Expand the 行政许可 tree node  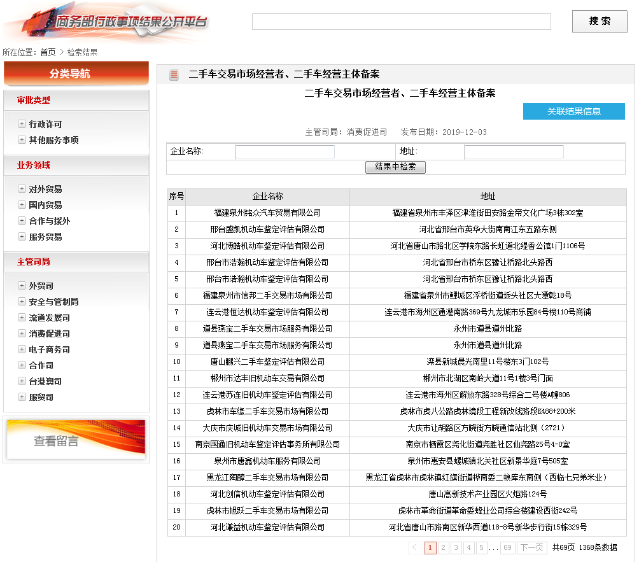[22, 124]
